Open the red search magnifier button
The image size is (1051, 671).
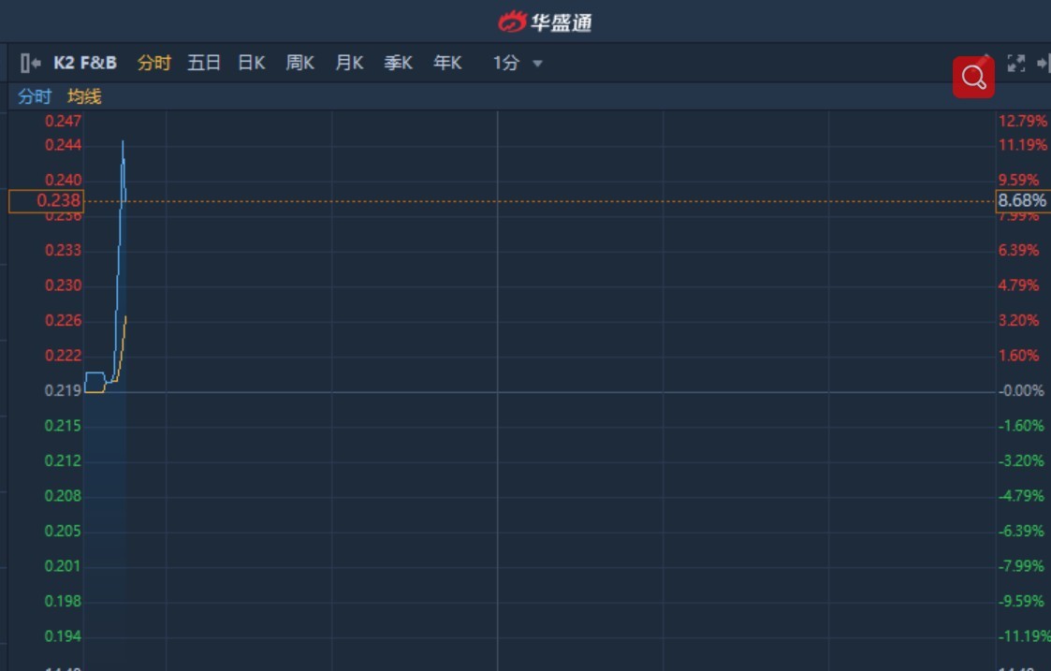coord(973,77)
